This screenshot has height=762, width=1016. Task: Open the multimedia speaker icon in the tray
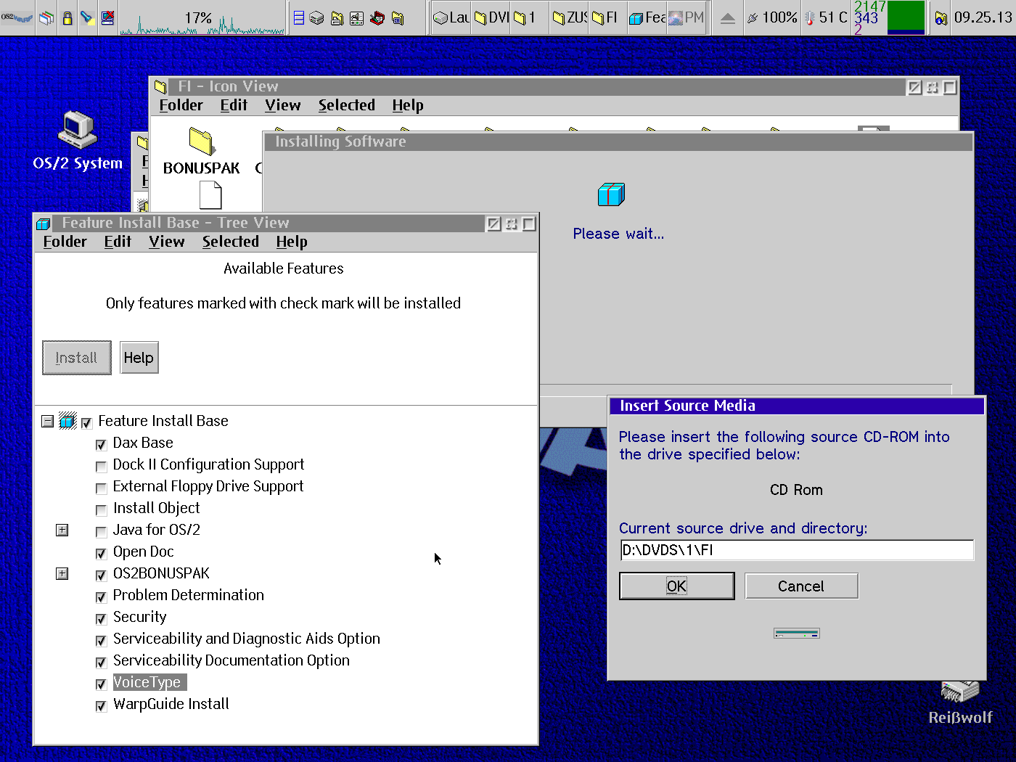[x=357, y=17]
